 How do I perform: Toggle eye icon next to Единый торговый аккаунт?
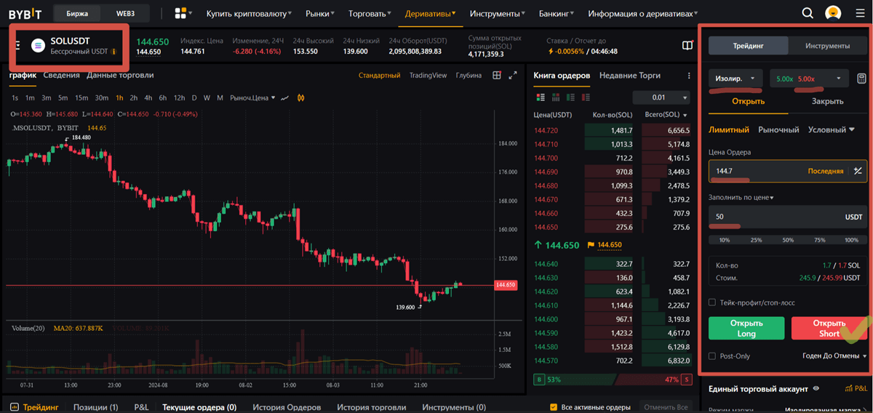[816, 389]
